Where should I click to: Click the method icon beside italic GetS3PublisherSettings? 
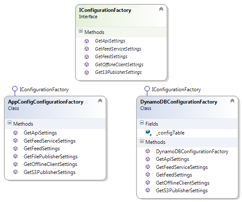pos(86,72)
